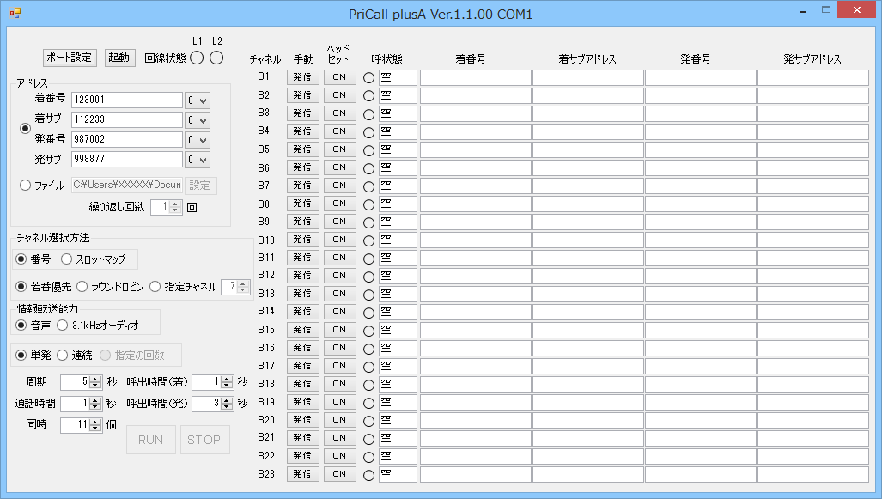Screen dimensions: 882x499
Task: Click the 発信 button for channel B23
Action: tap(302, 474)
